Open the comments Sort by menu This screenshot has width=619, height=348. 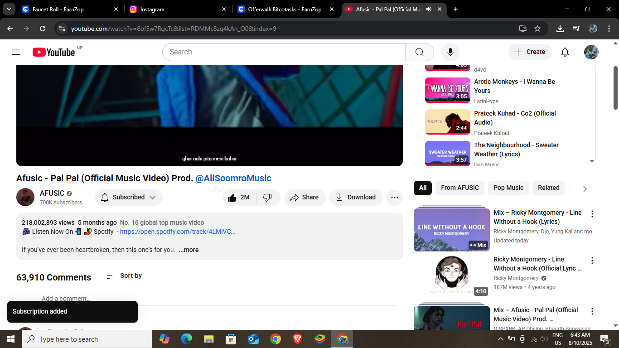124,275
